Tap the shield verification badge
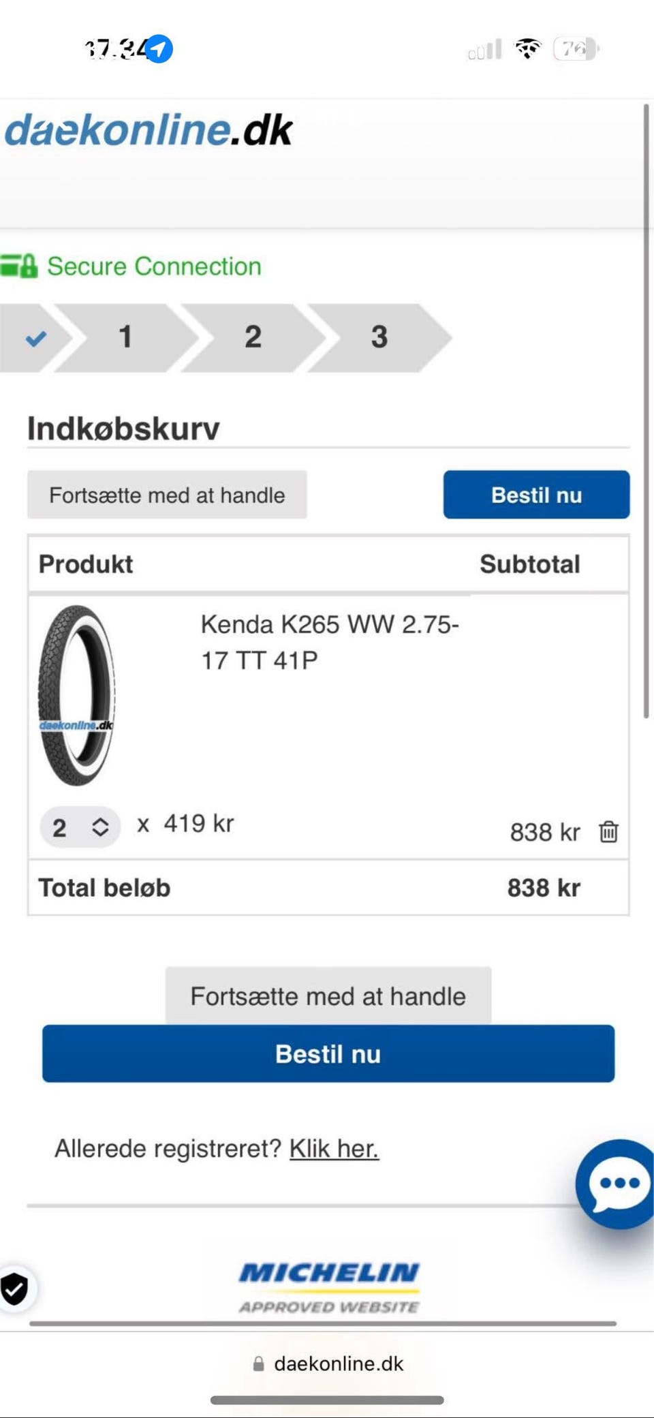 [x=14, y=1289]
